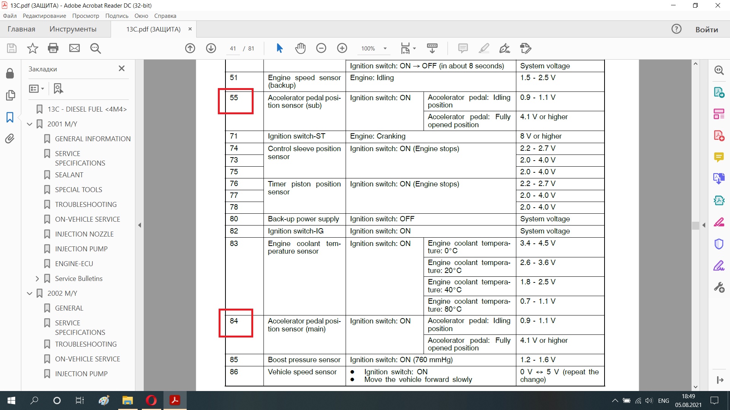Image resolution: width=730 pixels, height=410 pixels.
Task: Switch to the Инструменты tab
Action: pyautogui.click(x=73, y=29)
